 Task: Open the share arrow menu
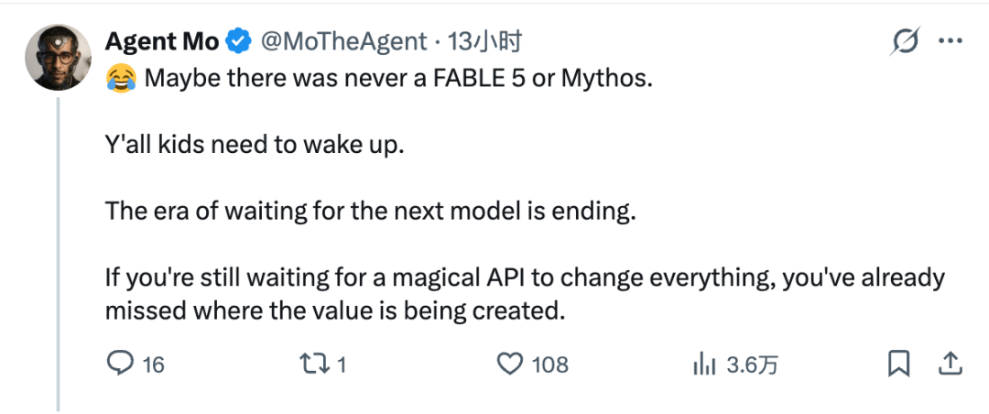pyautogui.click(x=951, y=364)
